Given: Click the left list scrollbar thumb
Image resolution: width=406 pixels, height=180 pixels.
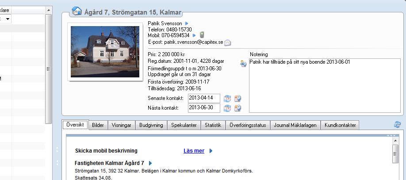Looking at the screenshot, I should coord(48,69).
